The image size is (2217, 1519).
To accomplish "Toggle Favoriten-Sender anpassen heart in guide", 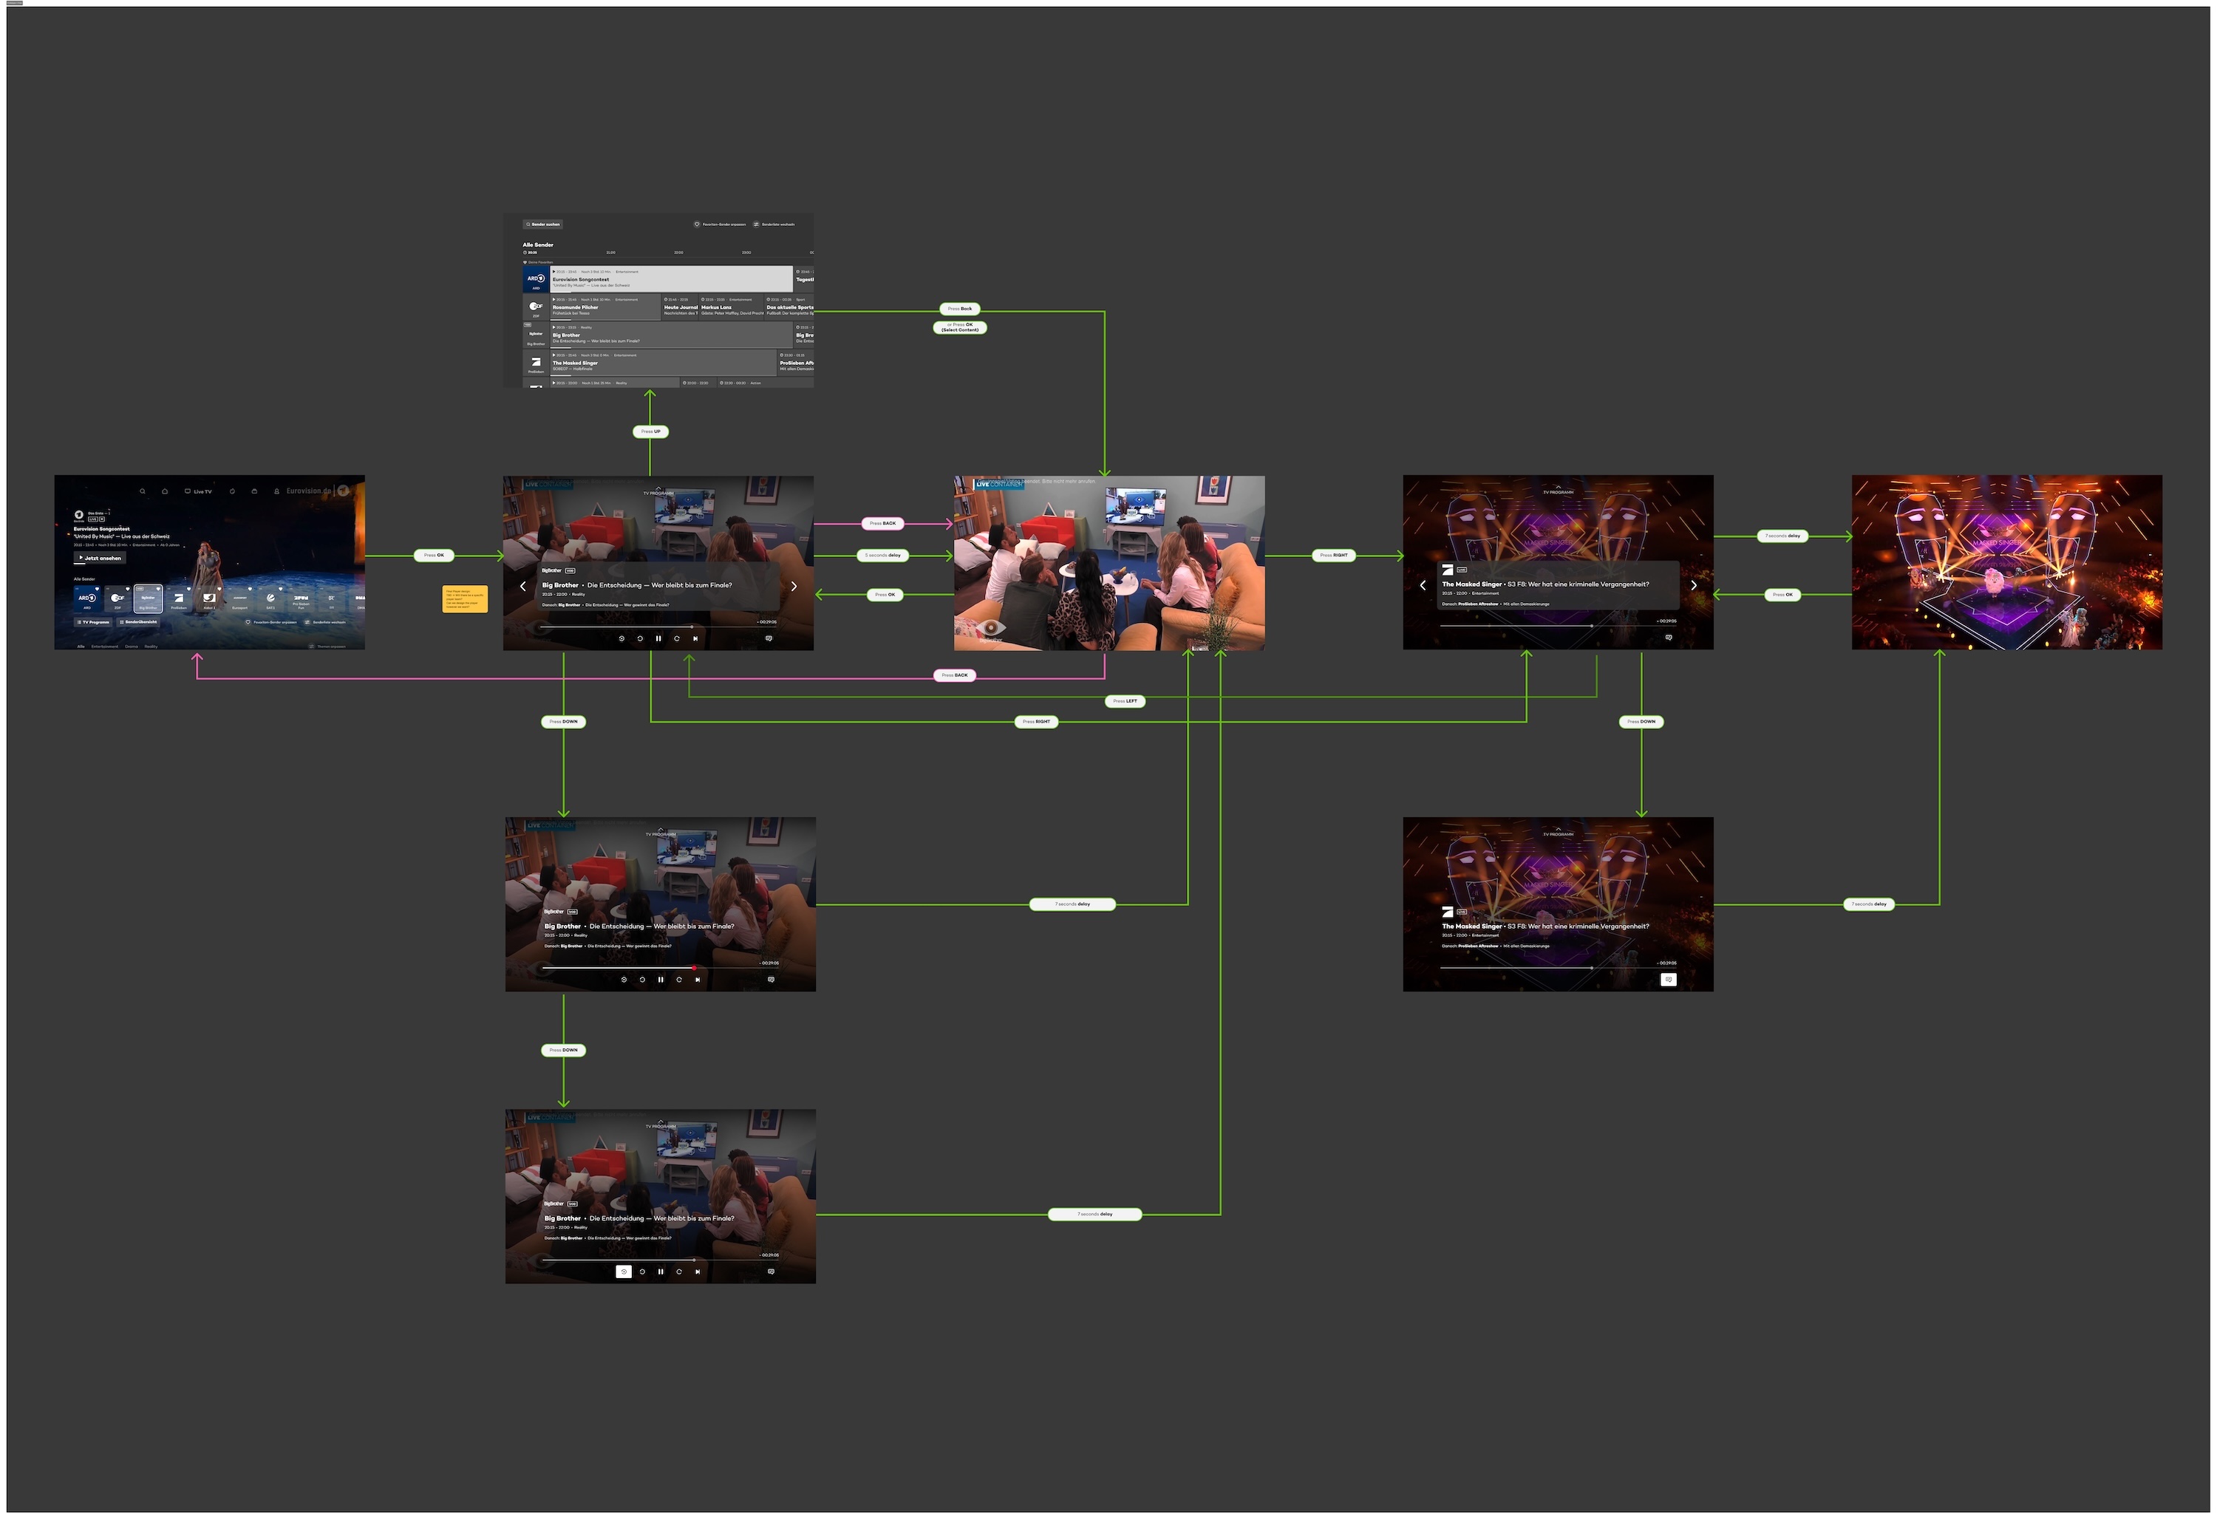I will point(696,225).
